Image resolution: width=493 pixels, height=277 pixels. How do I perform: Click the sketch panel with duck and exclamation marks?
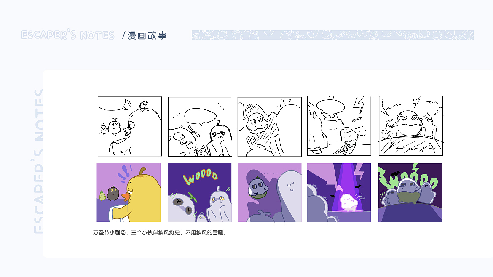129,126
